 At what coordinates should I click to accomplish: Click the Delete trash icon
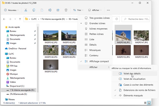pyautogui.click(x=66, y=10)
